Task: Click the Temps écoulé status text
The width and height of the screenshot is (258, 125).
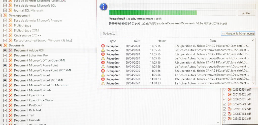Action: click(135, 19)
